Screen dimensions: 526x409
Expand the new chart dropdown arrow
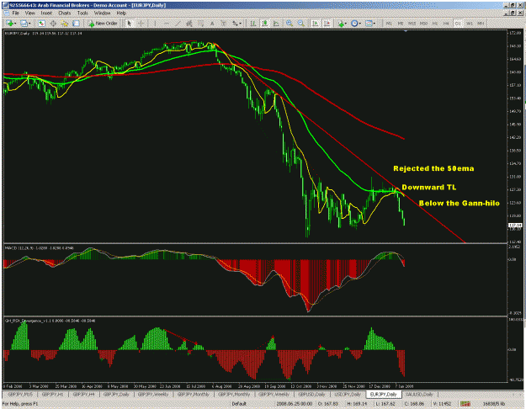15,24
